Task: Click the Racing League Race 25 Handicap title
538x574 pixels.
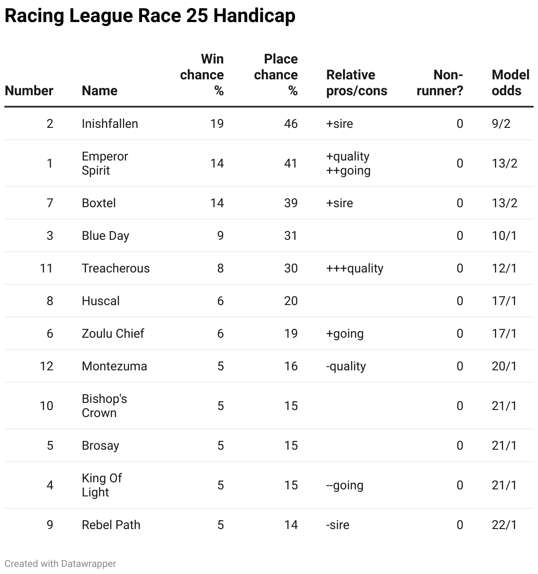Action: (150, 16)
